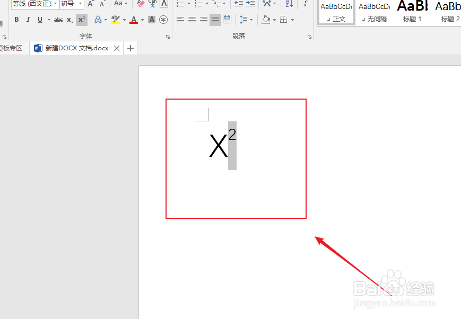The width and height of the screenshot is (461, 319).
Task: Apply the 标题 2 style
Action: 447,12
